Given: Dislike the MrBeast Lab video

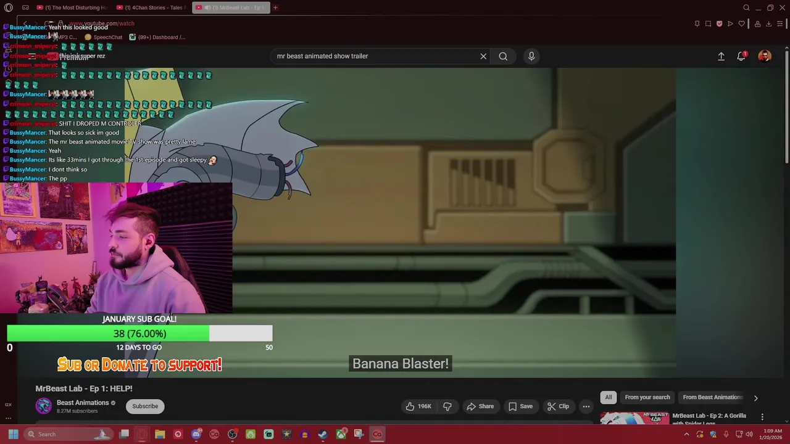Looking at the screenshot, I should click(x=447, y=406).
